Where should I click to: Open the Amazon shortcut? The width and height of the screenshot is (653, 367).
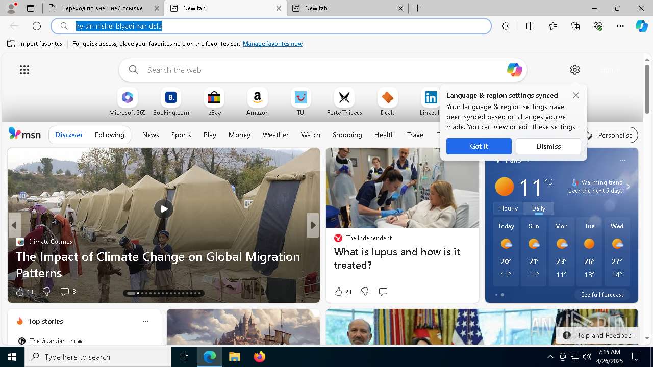click(x=257, y=102)
